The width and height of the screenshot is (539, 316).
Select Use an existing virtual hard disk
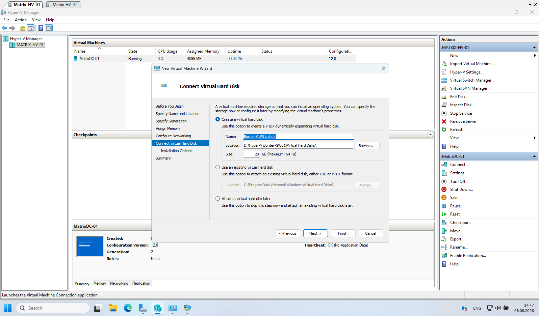coord(218,167)
